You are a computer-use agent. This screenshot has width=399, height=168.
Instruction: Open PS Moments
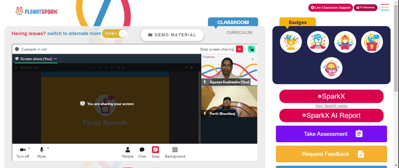365,8
